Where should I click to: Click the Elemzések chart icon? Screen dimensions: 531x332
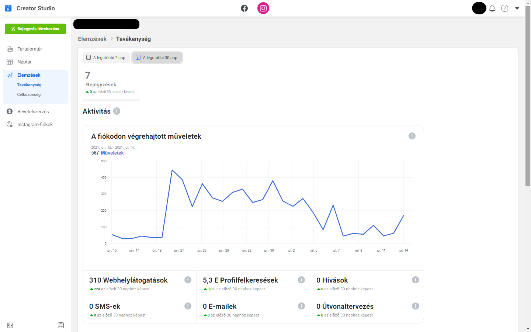click(x=10, y=75)
